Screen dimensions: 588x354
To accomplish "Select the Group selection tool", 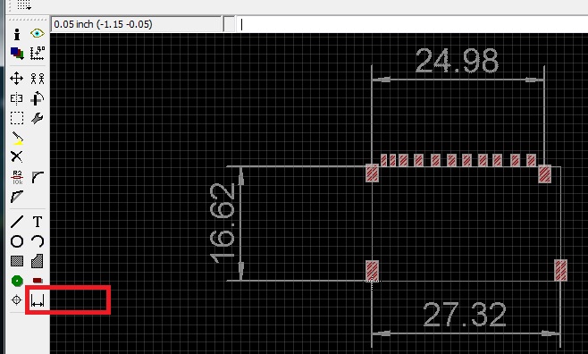I will point(16,118).
